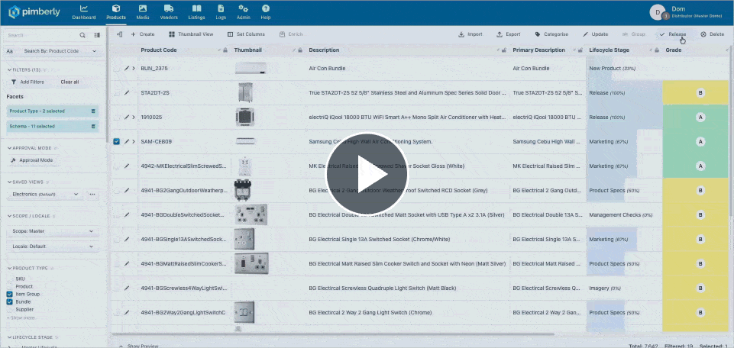734x348 pixels.
Task: Click the Create button
Action: point(143,34)
